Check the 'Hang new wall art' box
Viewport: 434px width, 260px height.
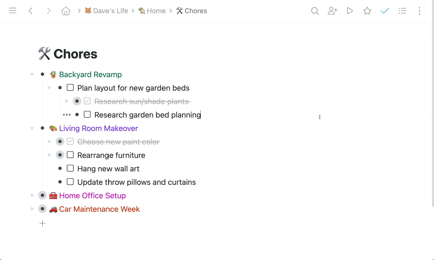tap(70, 168)
